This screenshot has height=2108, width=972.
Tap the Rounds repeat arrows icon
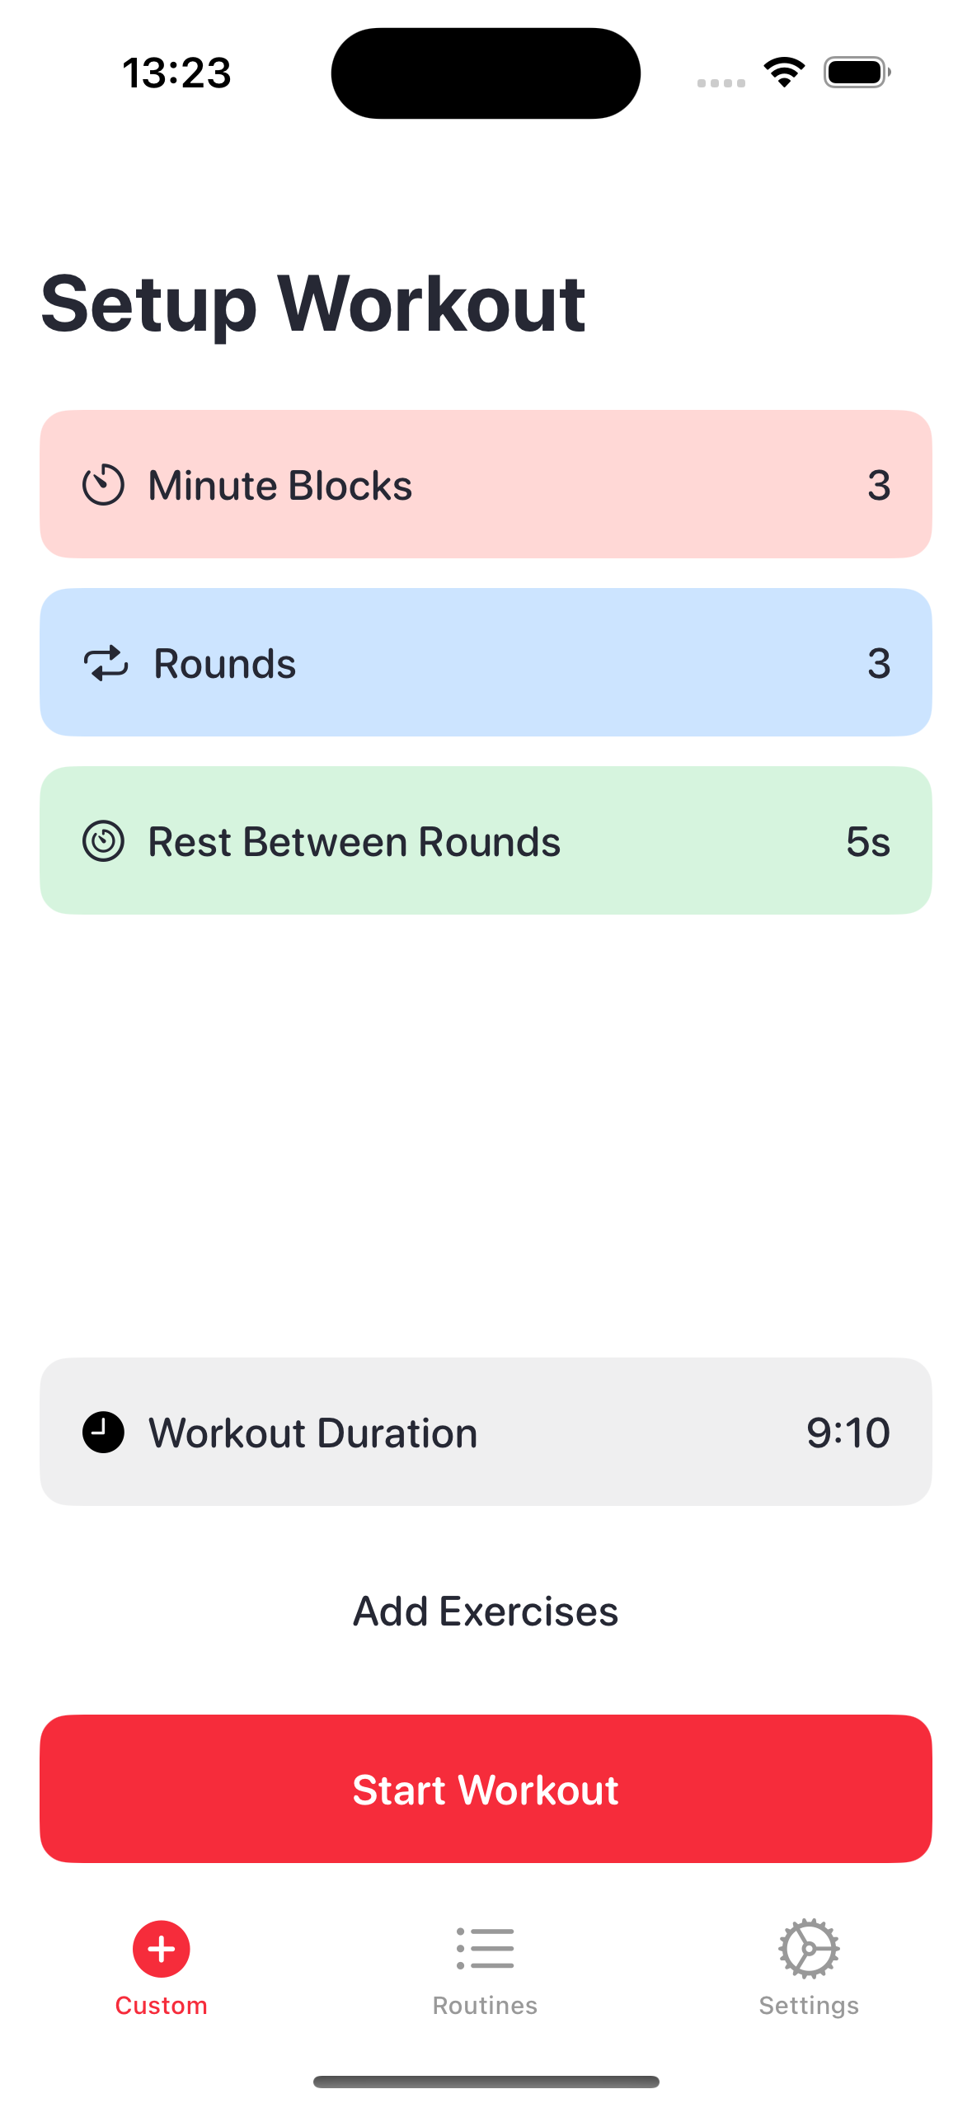pyautogui.click(x=106, y=663)
